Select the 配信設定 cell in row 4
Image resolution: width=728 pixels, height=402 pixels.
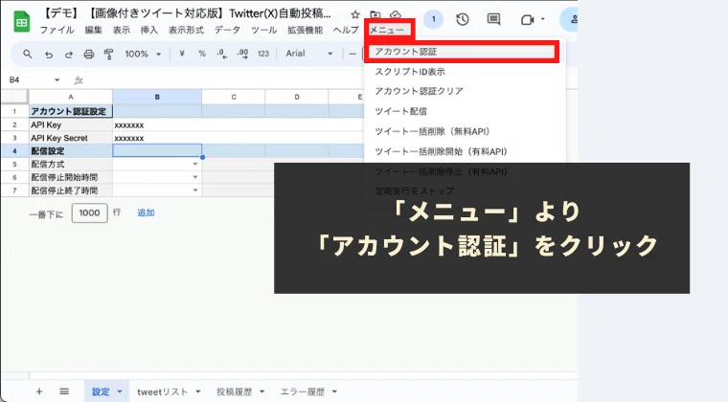click(71, 150)
